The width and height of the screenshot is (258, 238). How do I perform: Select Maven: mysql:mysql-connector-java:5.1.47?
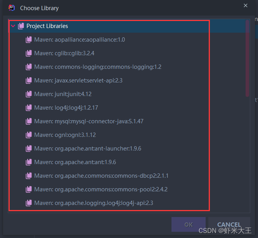[89, 121]
